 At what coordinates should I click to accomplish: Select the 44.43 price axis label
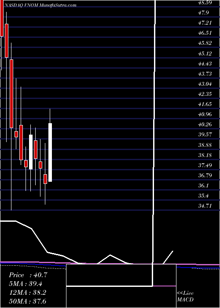click(x=205, y=64)
